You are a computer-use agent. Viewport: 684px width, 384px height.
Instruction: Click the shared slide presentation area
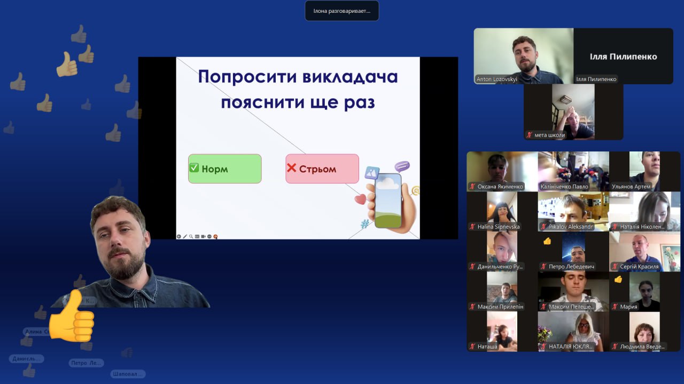pos(298,148)
